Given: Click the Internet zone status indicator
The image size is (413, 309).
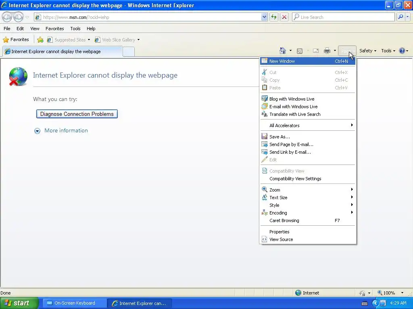Looking at the screenshot, I should tap(307, 293).
